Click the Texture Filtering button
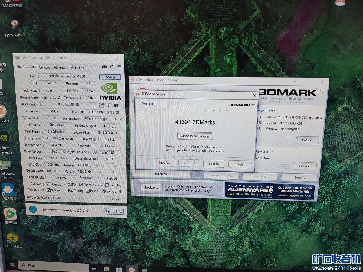The height and width of the screenshot is (272, 363). click(260, 176)
